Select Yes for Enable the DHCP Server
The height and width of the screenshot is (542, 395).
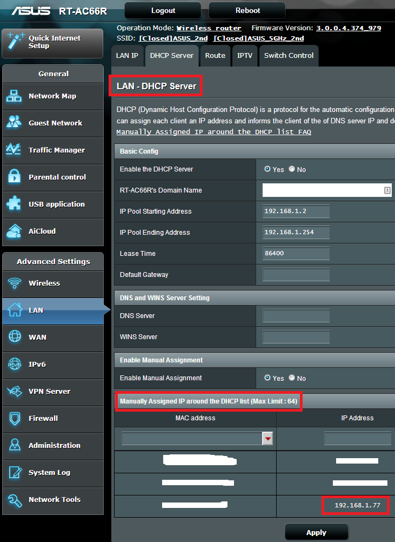[267, 169]
